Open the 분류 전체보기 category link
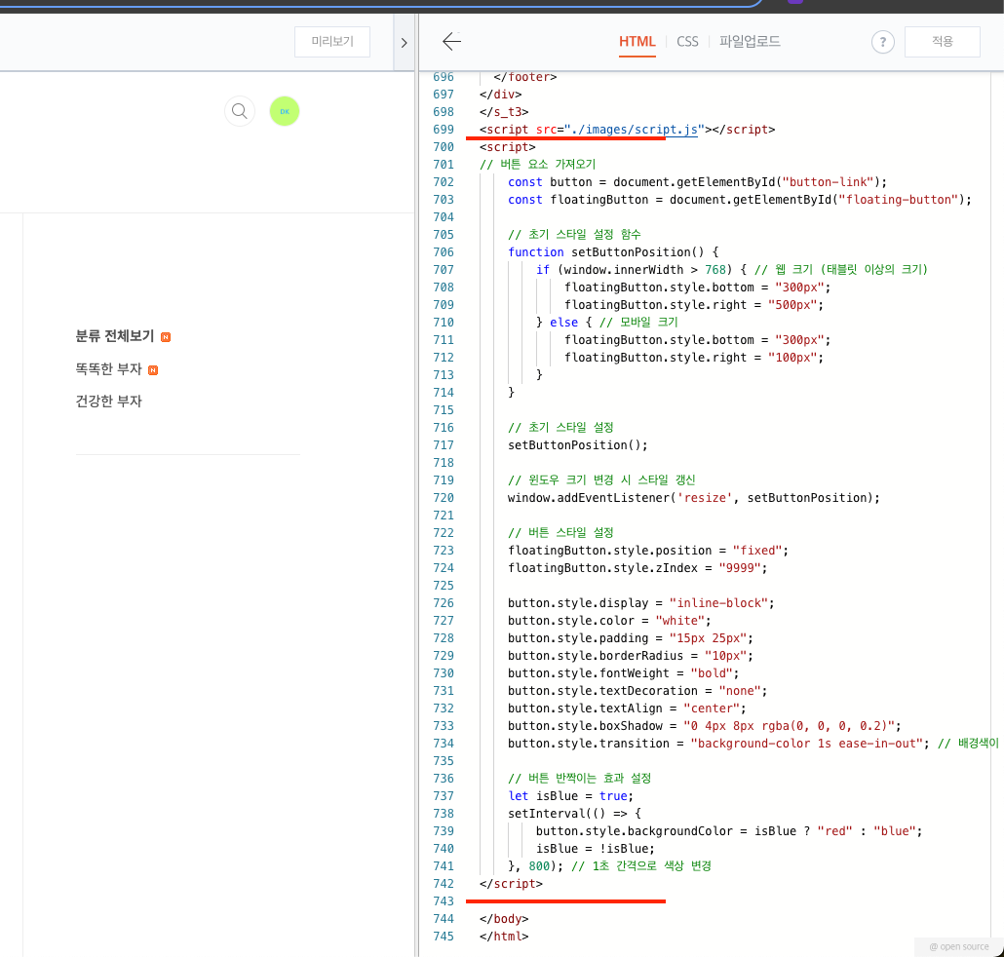The height and width of the screenshot is (957, 1004). tap(115, 337)
